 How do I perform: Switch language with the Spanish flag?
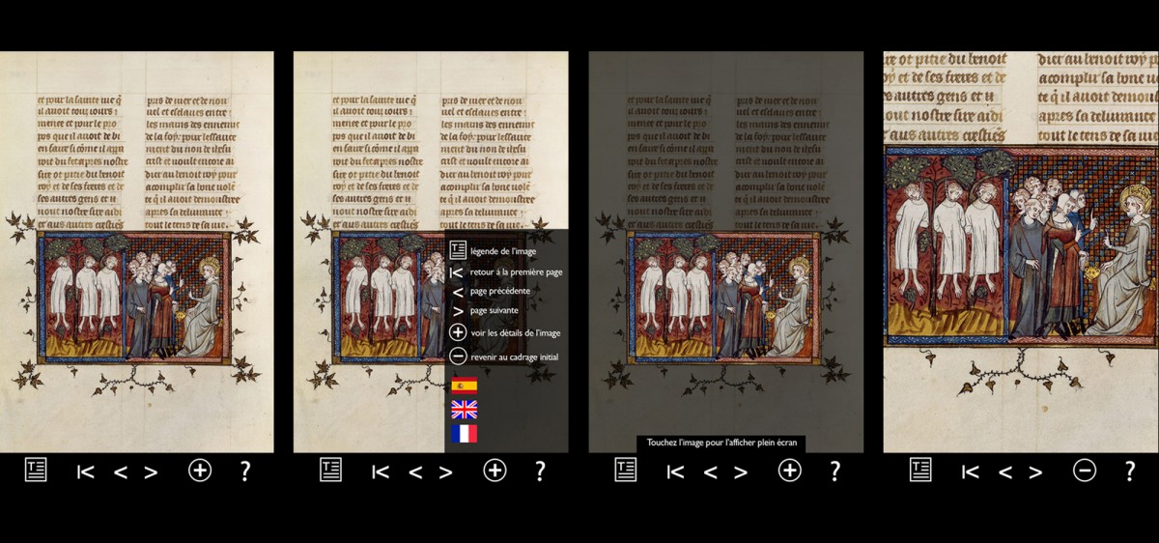464,384
